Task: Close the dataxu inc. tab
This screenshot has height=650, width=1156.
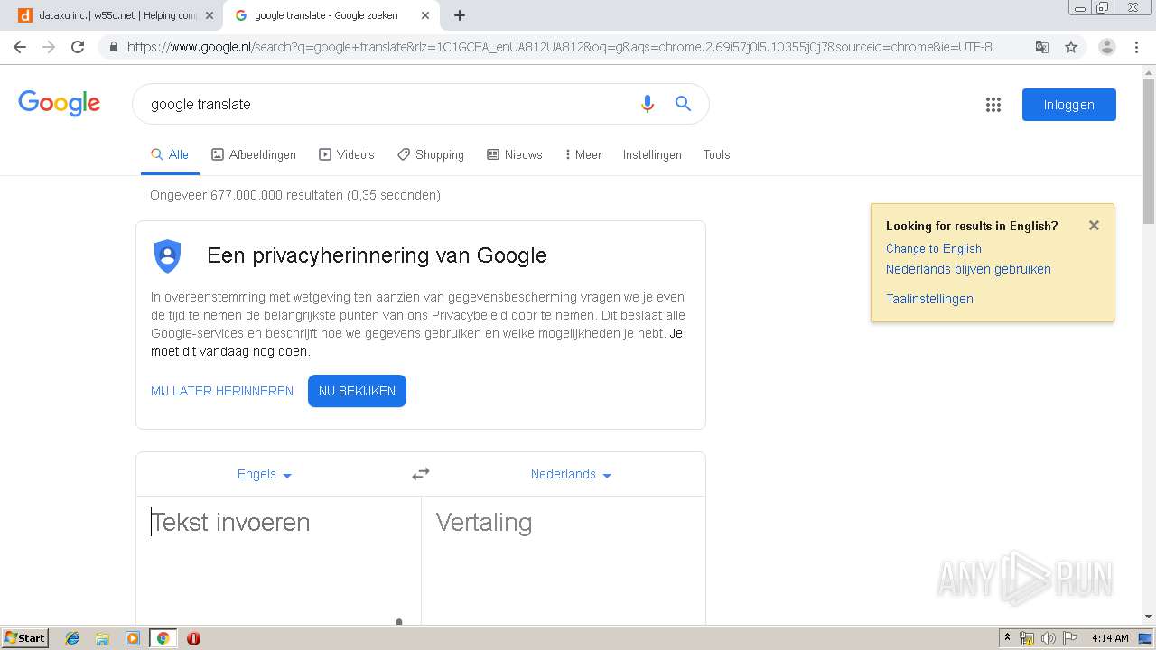Action: coord(210,15)
